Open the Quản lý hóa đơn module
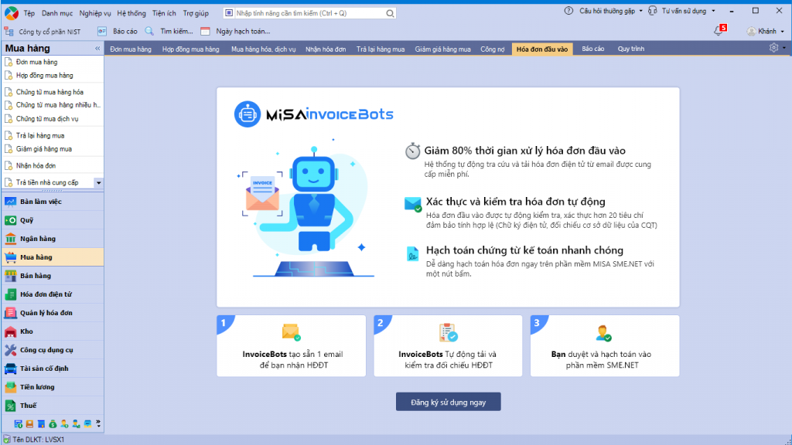The width and height of the screenshot is (792, 445). pyautogui.click(x=53, y=313)
